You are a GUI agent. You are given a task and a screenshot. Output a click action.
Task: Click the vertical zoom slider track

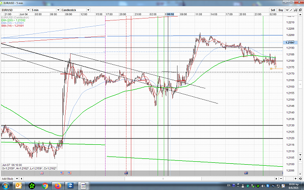pyautogui.click(x=300, y=167)
